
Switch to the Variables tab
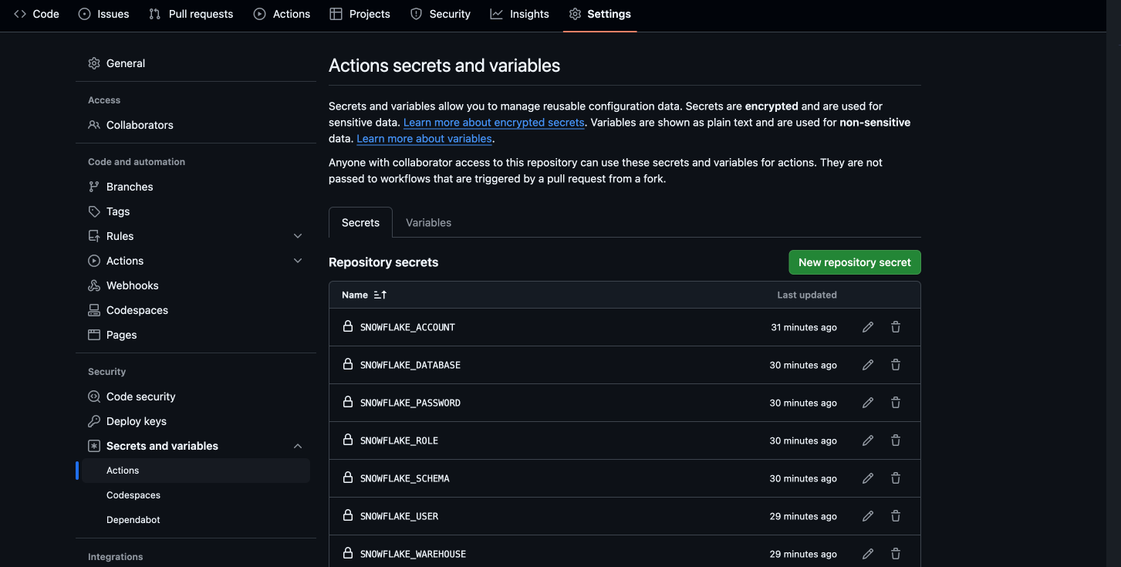tap(428, 222)
